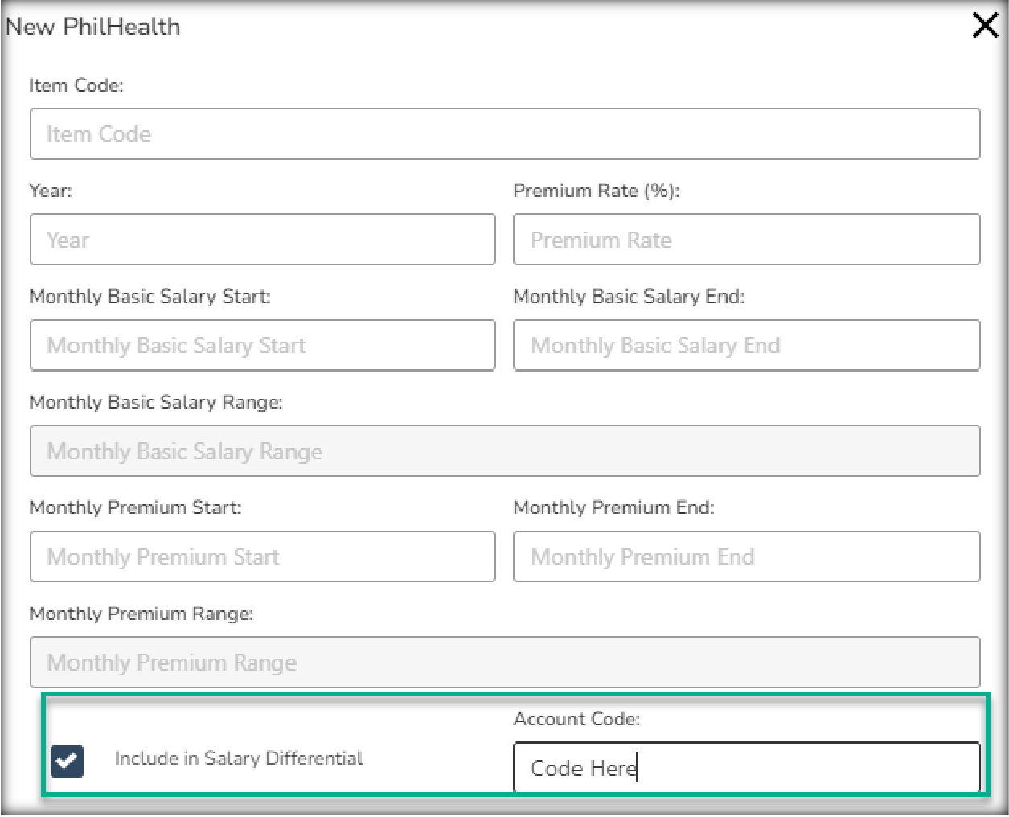Focus the Account Code text field
1009x817 pixels.
[746, 768]
